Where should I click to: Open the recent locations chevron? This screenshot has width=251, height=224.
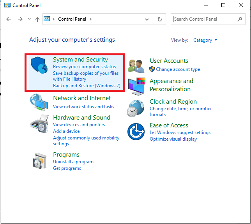(x=30, y=19)
